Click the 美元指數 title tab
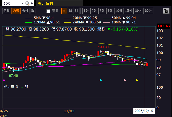The width and height of the screenshot is (172, 117). tap(59, 3)
